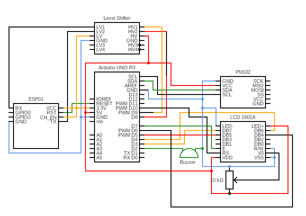This screenshot has width=306, height=216.
Task: Select the PWM D5 pin label
Action: tap(128, 135)
